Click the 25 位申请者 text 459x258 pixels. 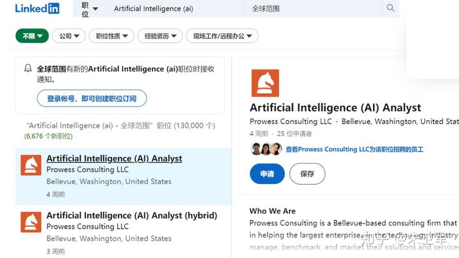coord(295,133)
